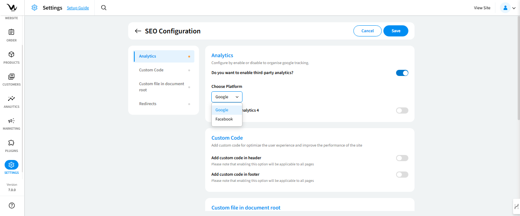Collapse the Choose Platform dropdown

click(227, 97)
